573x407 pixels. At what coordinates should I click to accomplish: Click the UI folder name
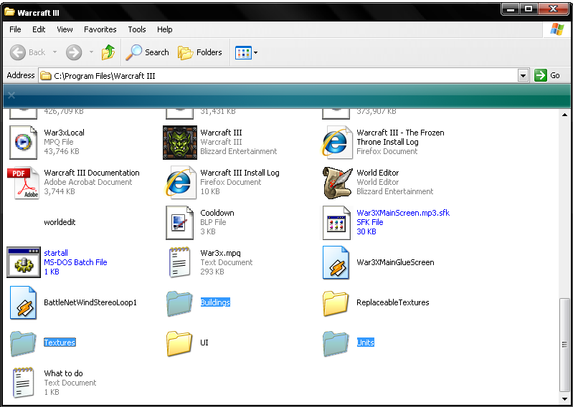[x=204, y=343]
